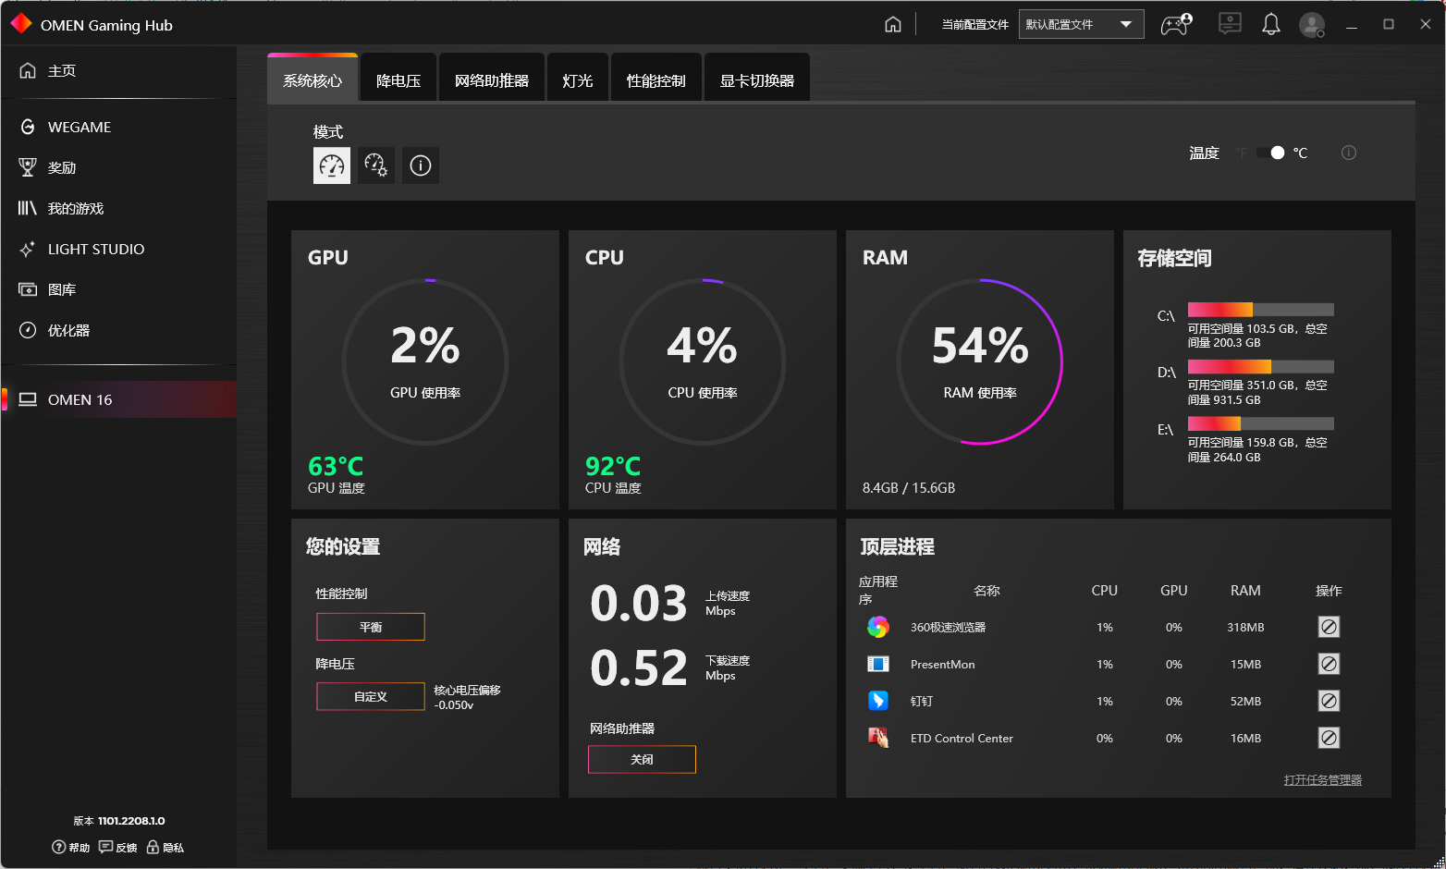This screenshot has width=1446, height=869.
Task: End the ETD Control Center process
Action: point(1329,738)
